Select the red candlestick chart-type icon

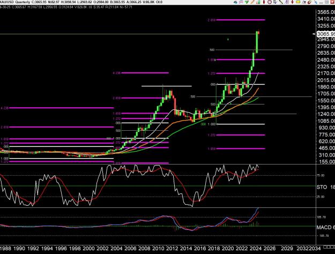[264, 2]
